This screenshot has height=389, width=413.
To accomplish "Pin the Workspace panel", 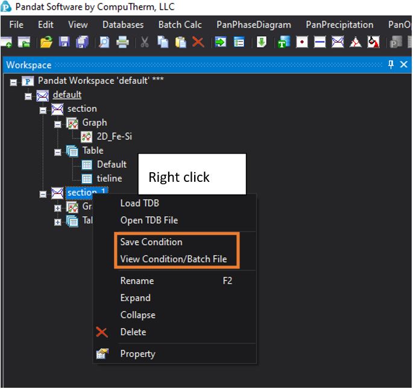I will (x=391, y=64).
